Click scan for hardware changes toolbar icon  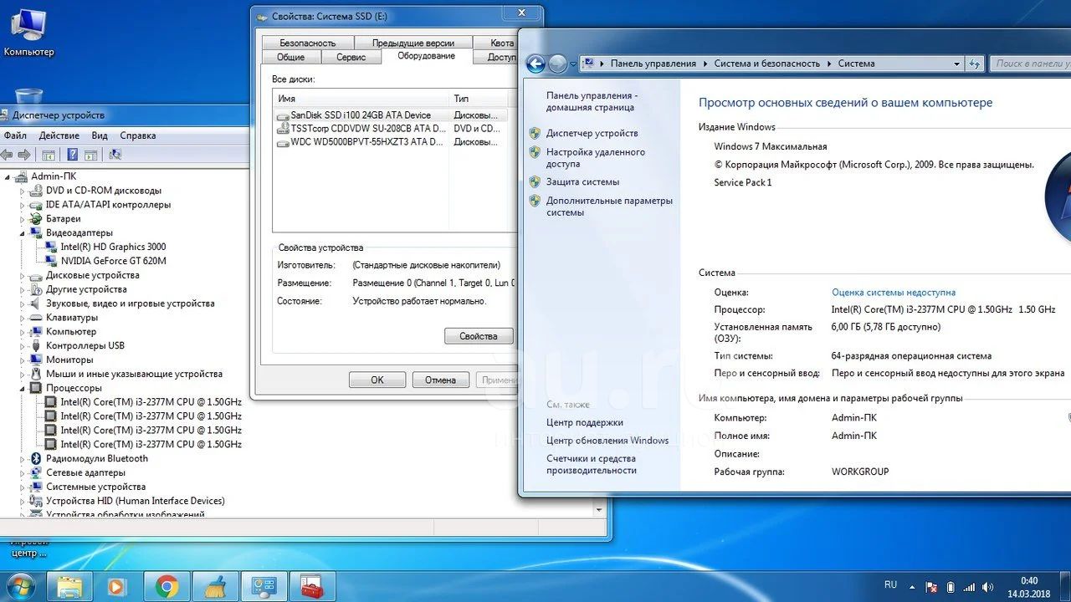pos(115,155)
